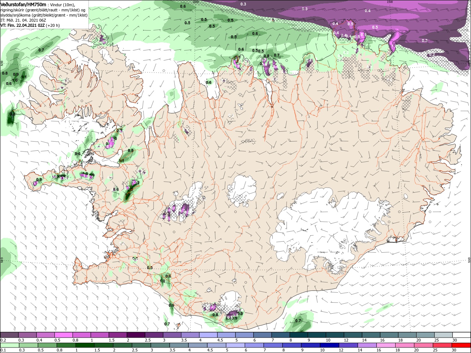Pick lower-row light pink swatch labelled 16
The height and width of the screenshot is (353, 471).
point(386,346)
